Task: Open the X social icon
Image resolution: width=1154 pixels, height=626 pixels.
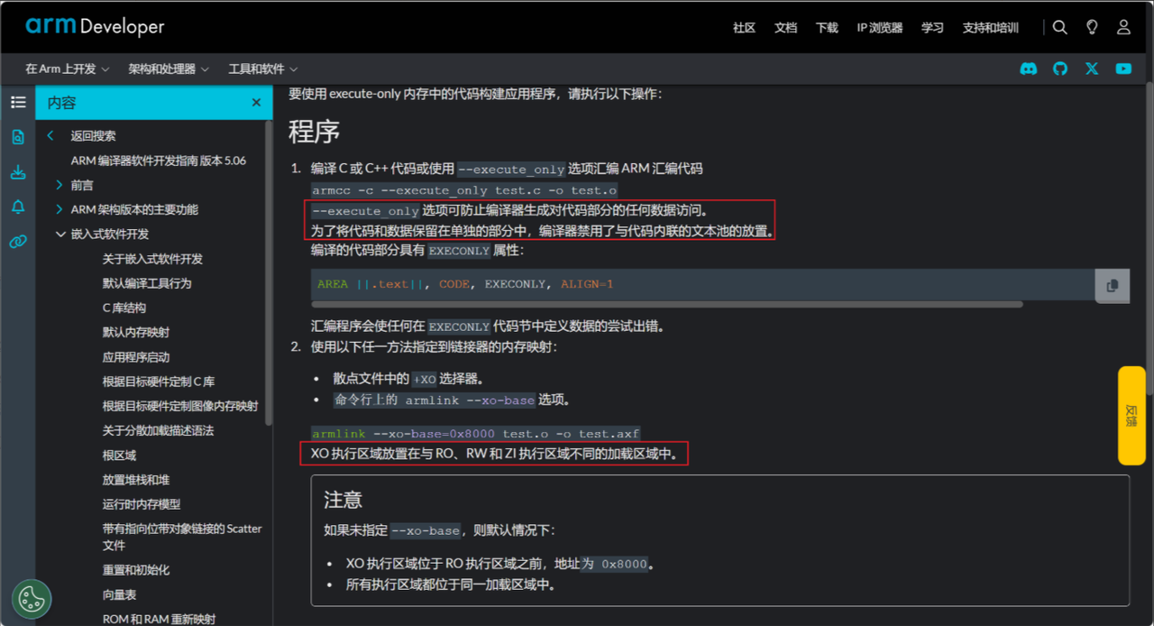Action: point(1092,69)
